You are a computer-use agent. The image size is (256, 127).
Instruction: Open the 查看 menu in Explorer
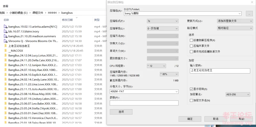[5, 6]
